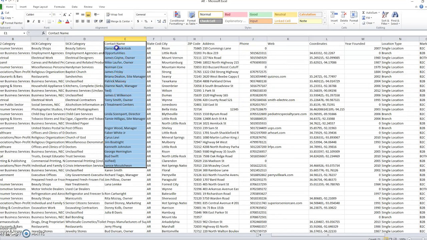Switch to the View tab
Viewport: 427px width, 240px height.
(x=102, y=7)
